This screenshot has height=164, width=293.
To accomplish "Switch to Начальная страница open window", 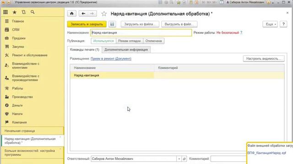I will 33,131.
